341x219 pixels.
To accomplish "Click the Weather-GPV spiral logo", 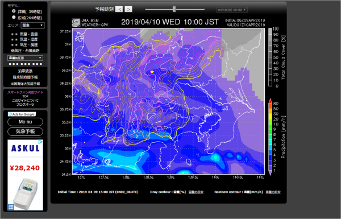I will coord(76,23).
